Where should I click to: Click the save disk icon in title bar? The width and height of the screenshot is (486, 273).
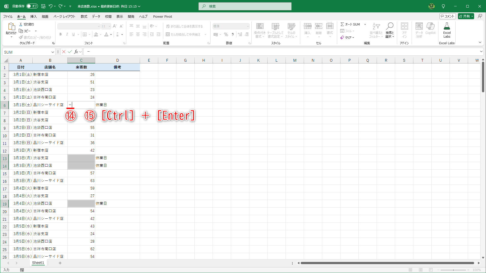tap(43, 6)
